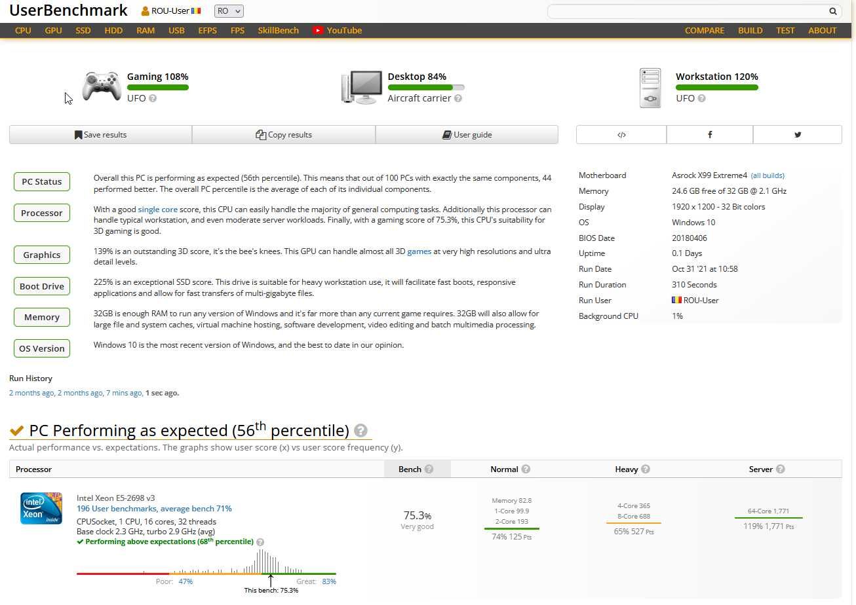Click Save results button
Image resolution: width=856 pixels, height=605 pixels.
[x=100, y=134]
